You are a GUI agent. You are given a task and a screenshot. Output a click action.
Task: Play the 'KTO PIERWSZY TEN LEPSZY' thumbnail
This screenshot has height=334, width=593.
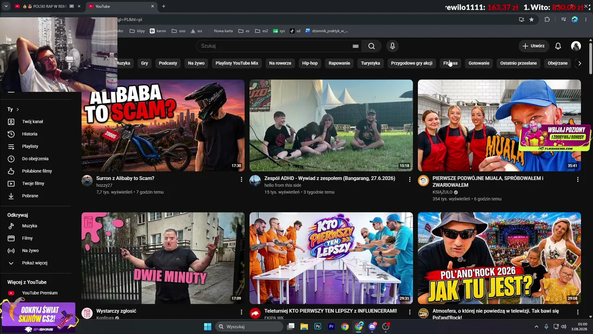(331, 258)
